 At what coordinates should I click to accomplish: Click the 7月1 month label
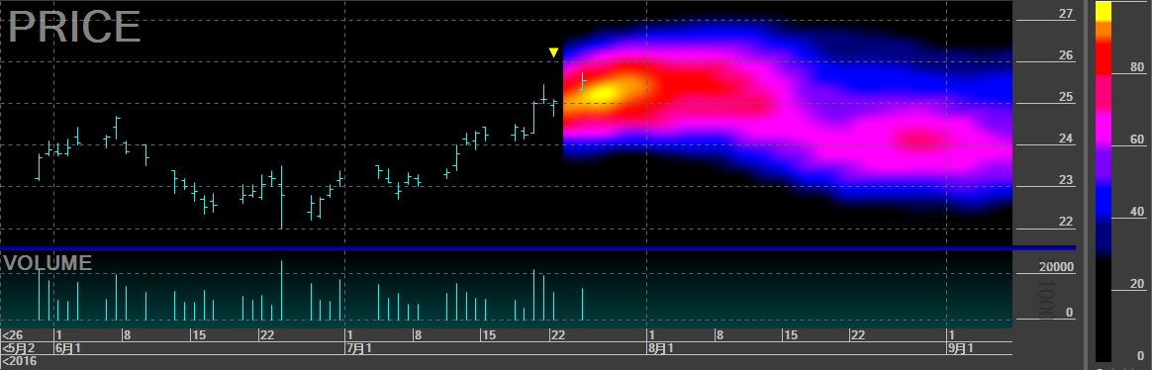coord(358,348)
